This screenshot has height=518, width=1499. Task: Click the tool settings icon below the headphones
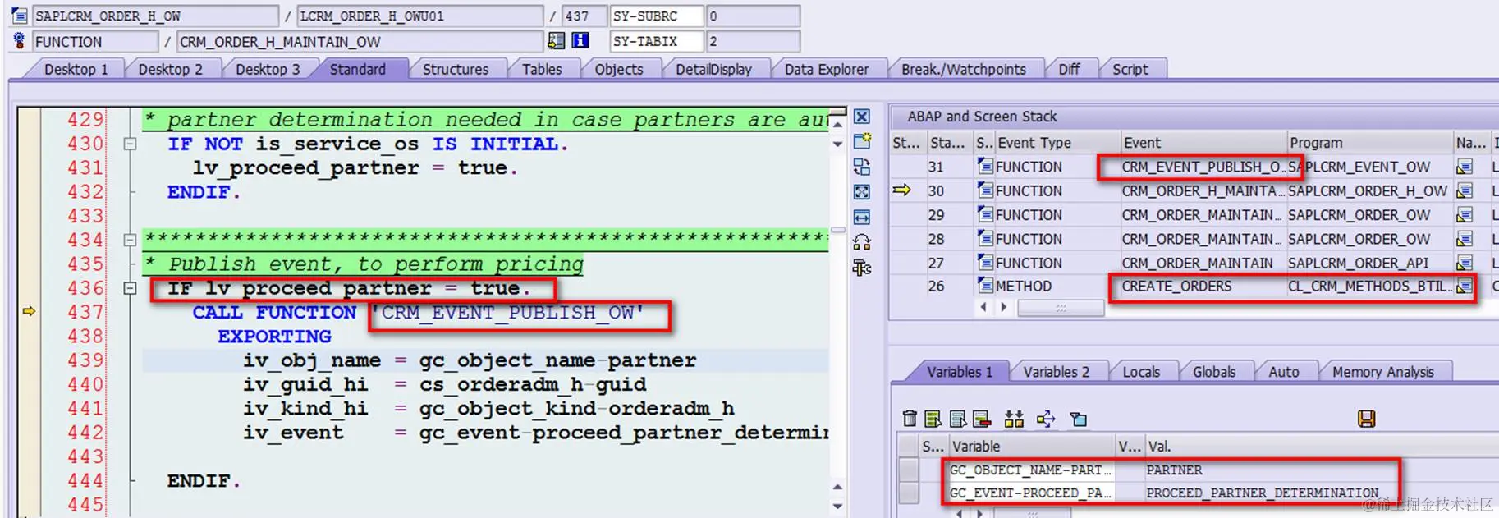tap(862, 268)
